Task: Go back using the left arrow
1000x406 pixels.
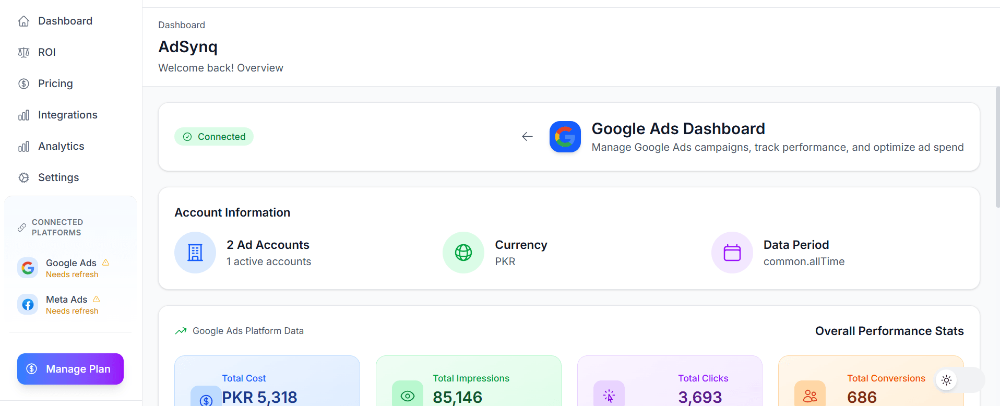Action: (527, 137)
